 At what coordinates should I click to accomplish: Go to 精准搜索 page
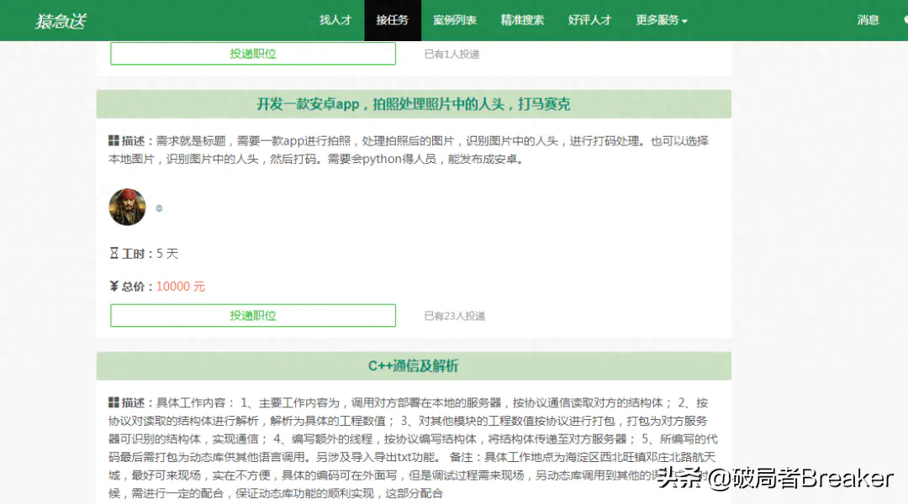coord(522,20)
